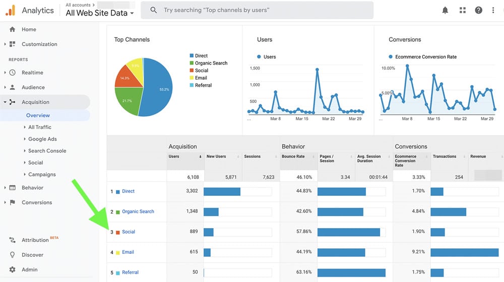Click the Discover lightbulb icon
504x282 pixels.
pos(13,255)
